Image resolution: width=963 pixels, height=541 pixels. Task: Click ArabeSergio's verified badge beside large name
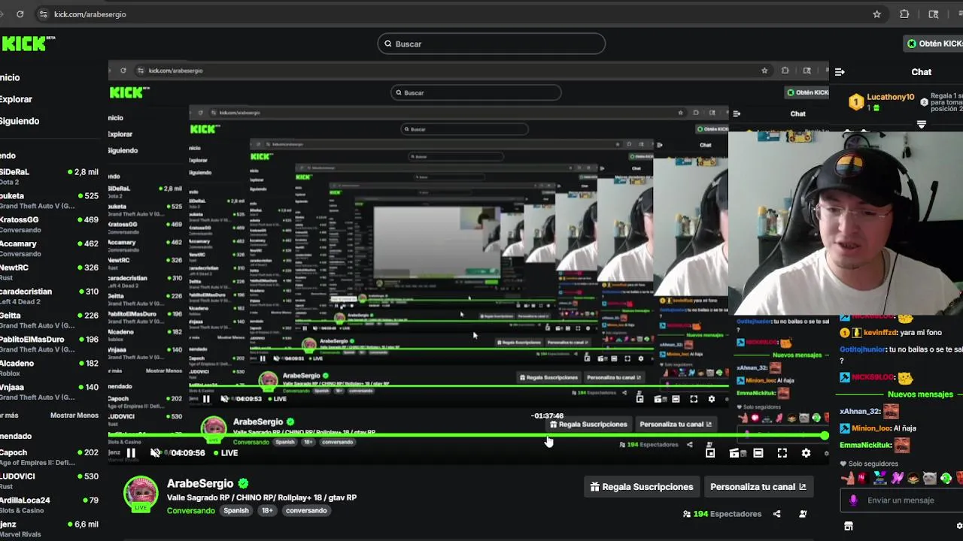click(243, 483)
